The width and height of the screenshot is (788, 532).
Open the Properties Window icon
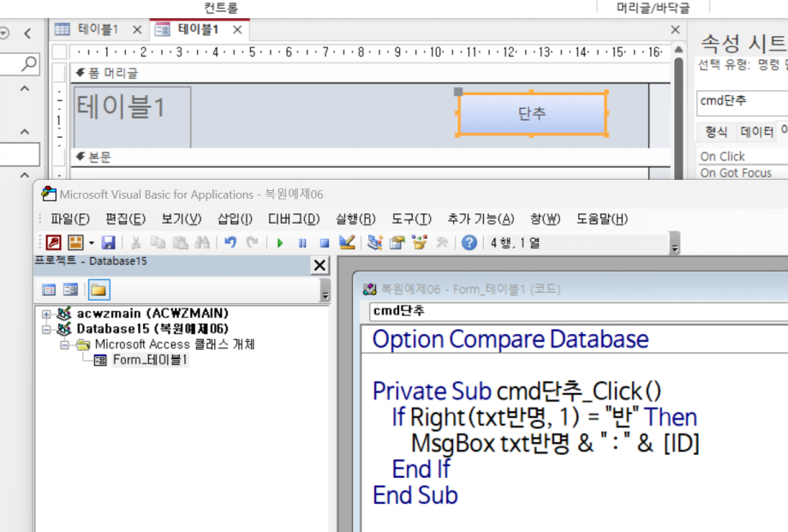397,243
